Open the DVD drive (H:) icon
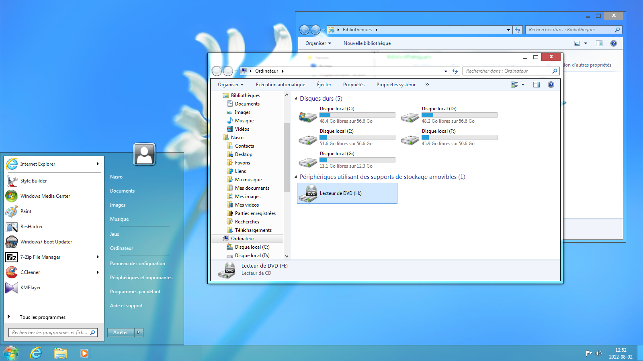Screen dimensions: 643x361 click(x=308, y=193)
